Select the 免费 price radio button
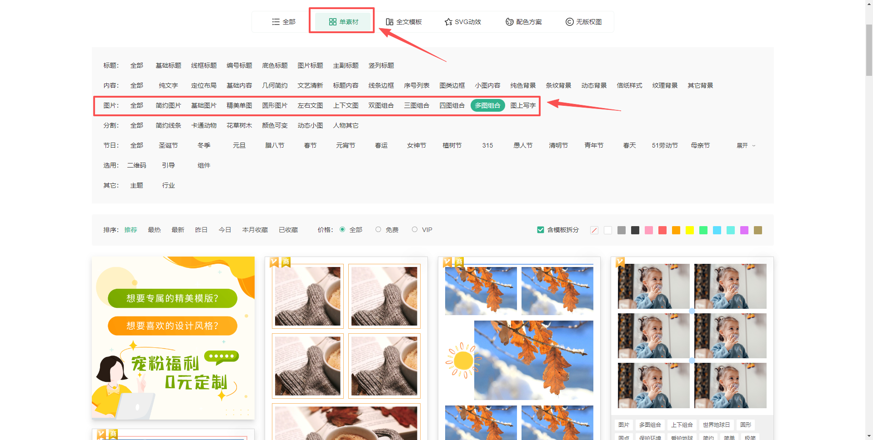Image resolution: width=873 pixels, height=440 pixels. coord(378,230)
